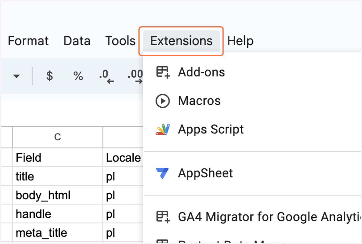
Task: Open the toolbar dropdown arrow beside the dollar icon
Action: point(17,76)
